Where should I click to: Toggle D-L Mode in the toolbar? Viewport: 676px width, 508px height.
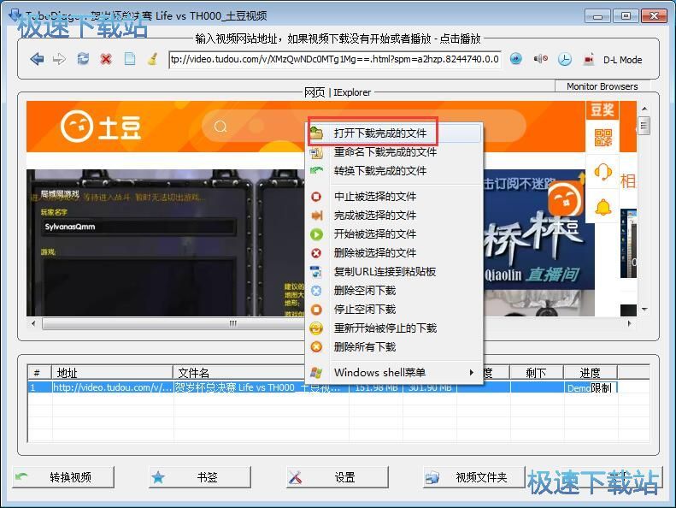point(622,60)
